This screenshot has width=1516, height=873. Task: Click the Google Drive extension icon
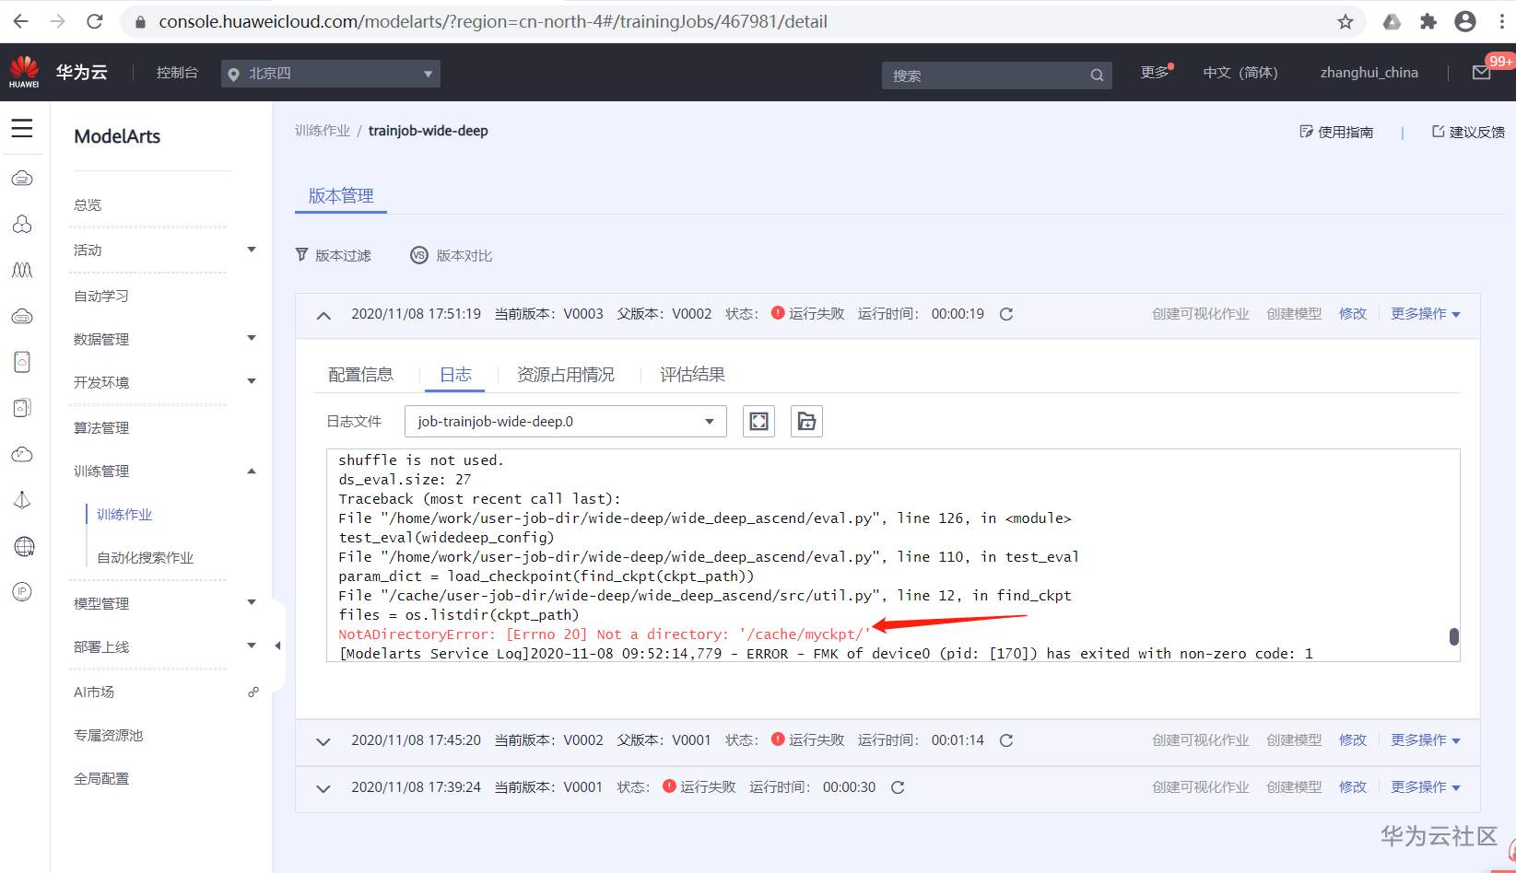[1392, 21]
